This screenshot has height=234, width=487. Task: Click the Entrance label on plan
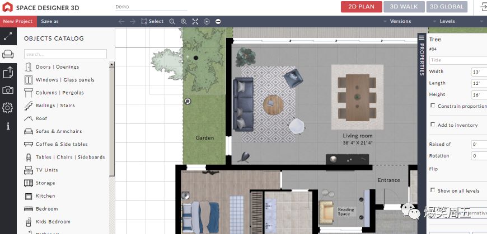coord(389,180)
